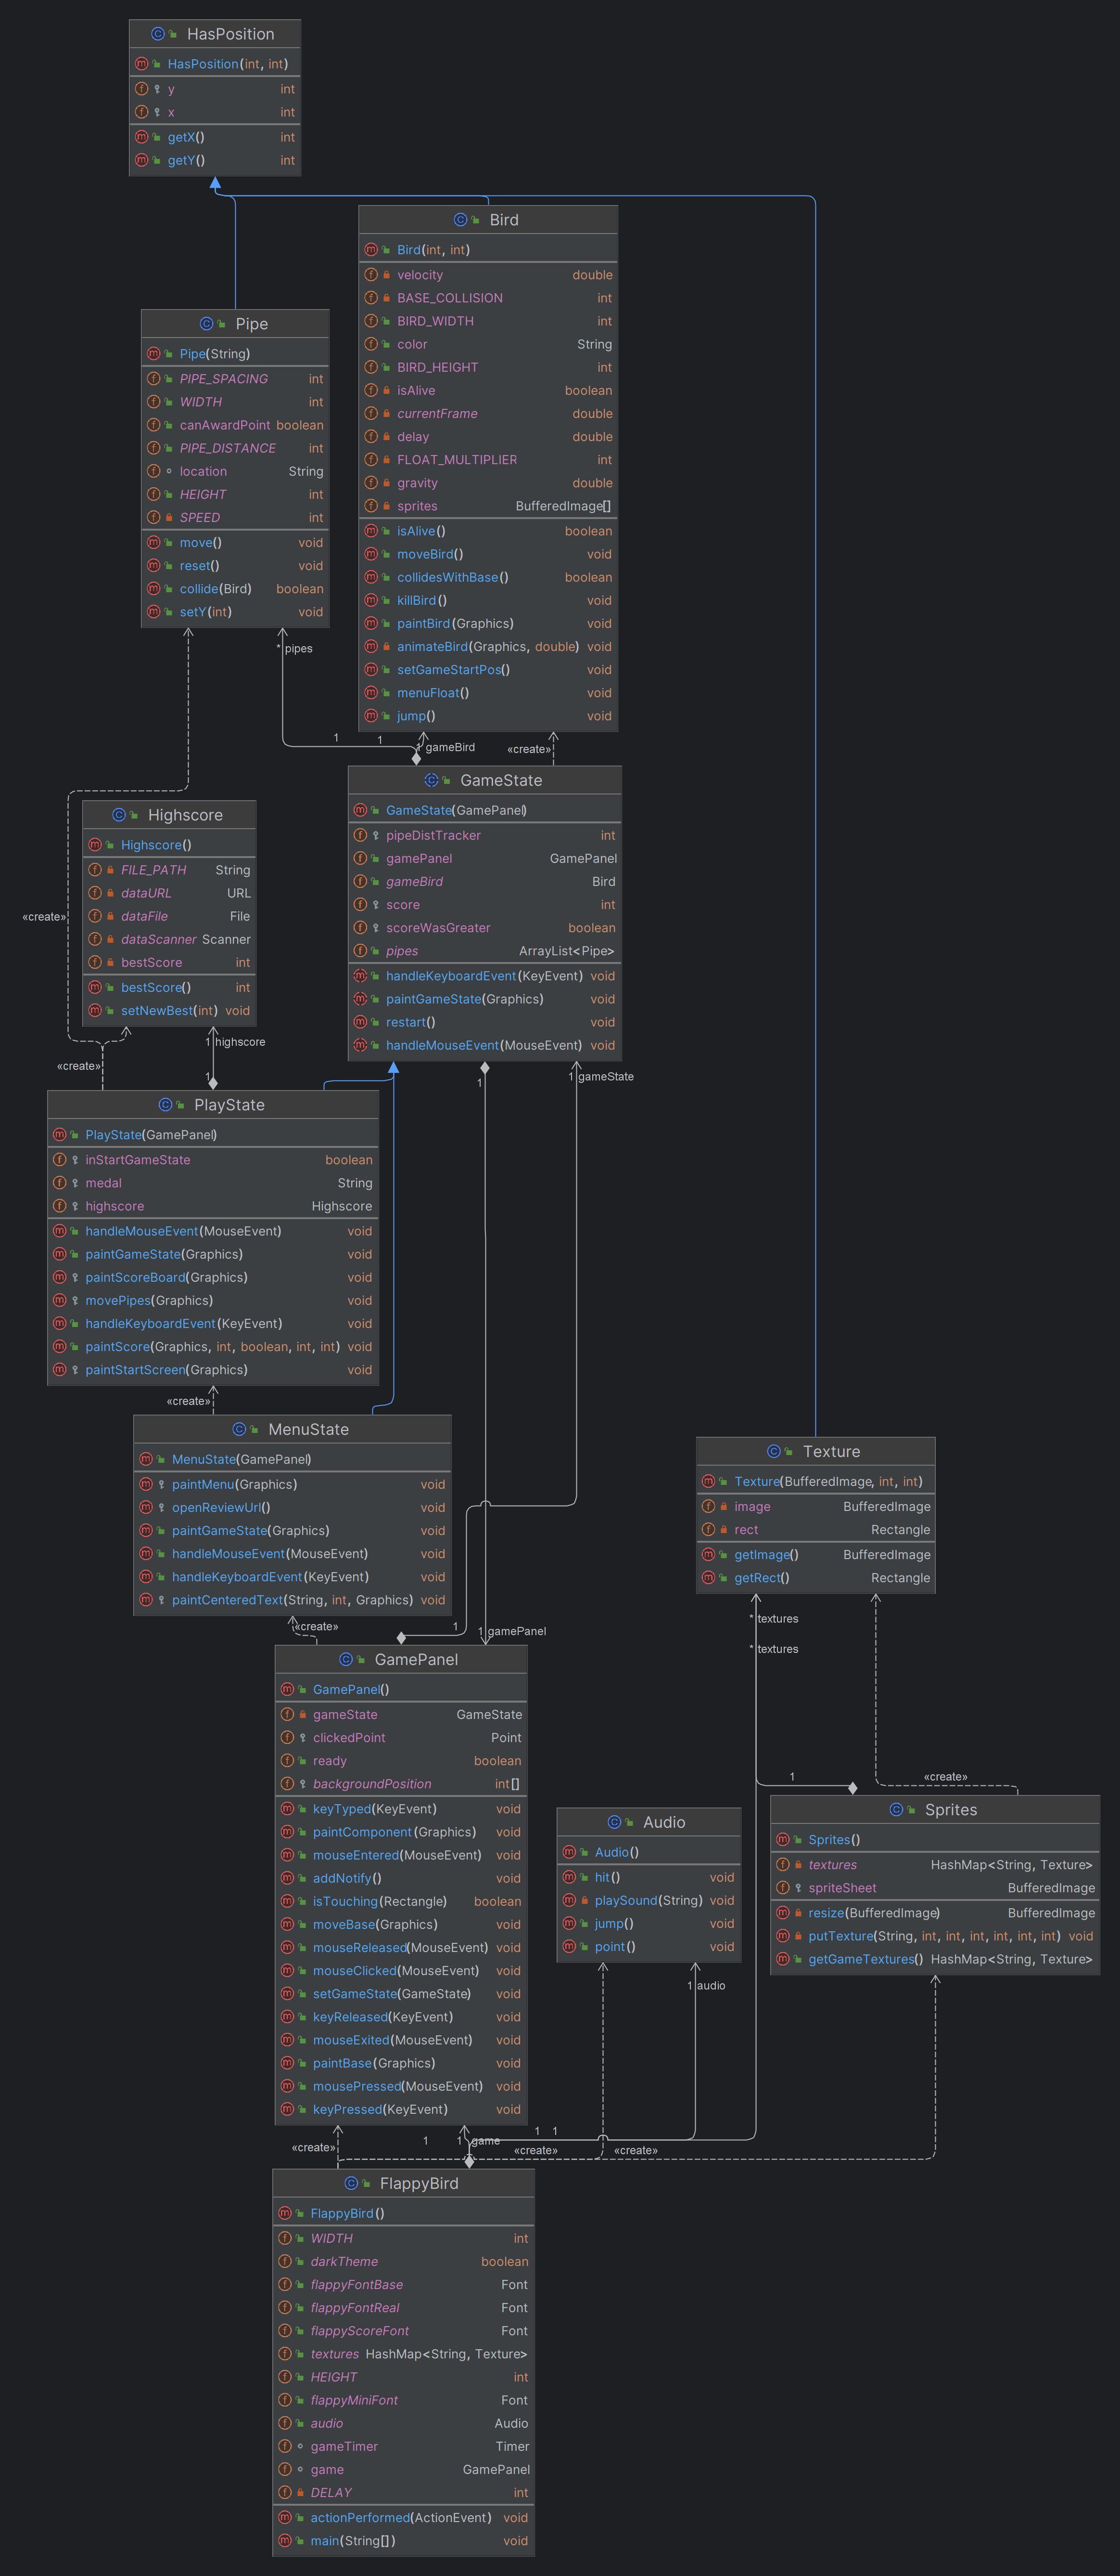Viewport: 1120px width, 2576px height.
Task: Click the method icon beside collide(Bird)
Action: 154,589
